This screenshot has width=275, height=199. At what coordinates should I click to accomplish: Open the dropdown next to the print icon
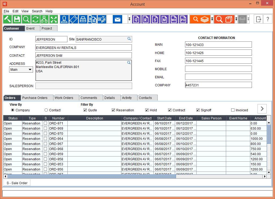248,19
